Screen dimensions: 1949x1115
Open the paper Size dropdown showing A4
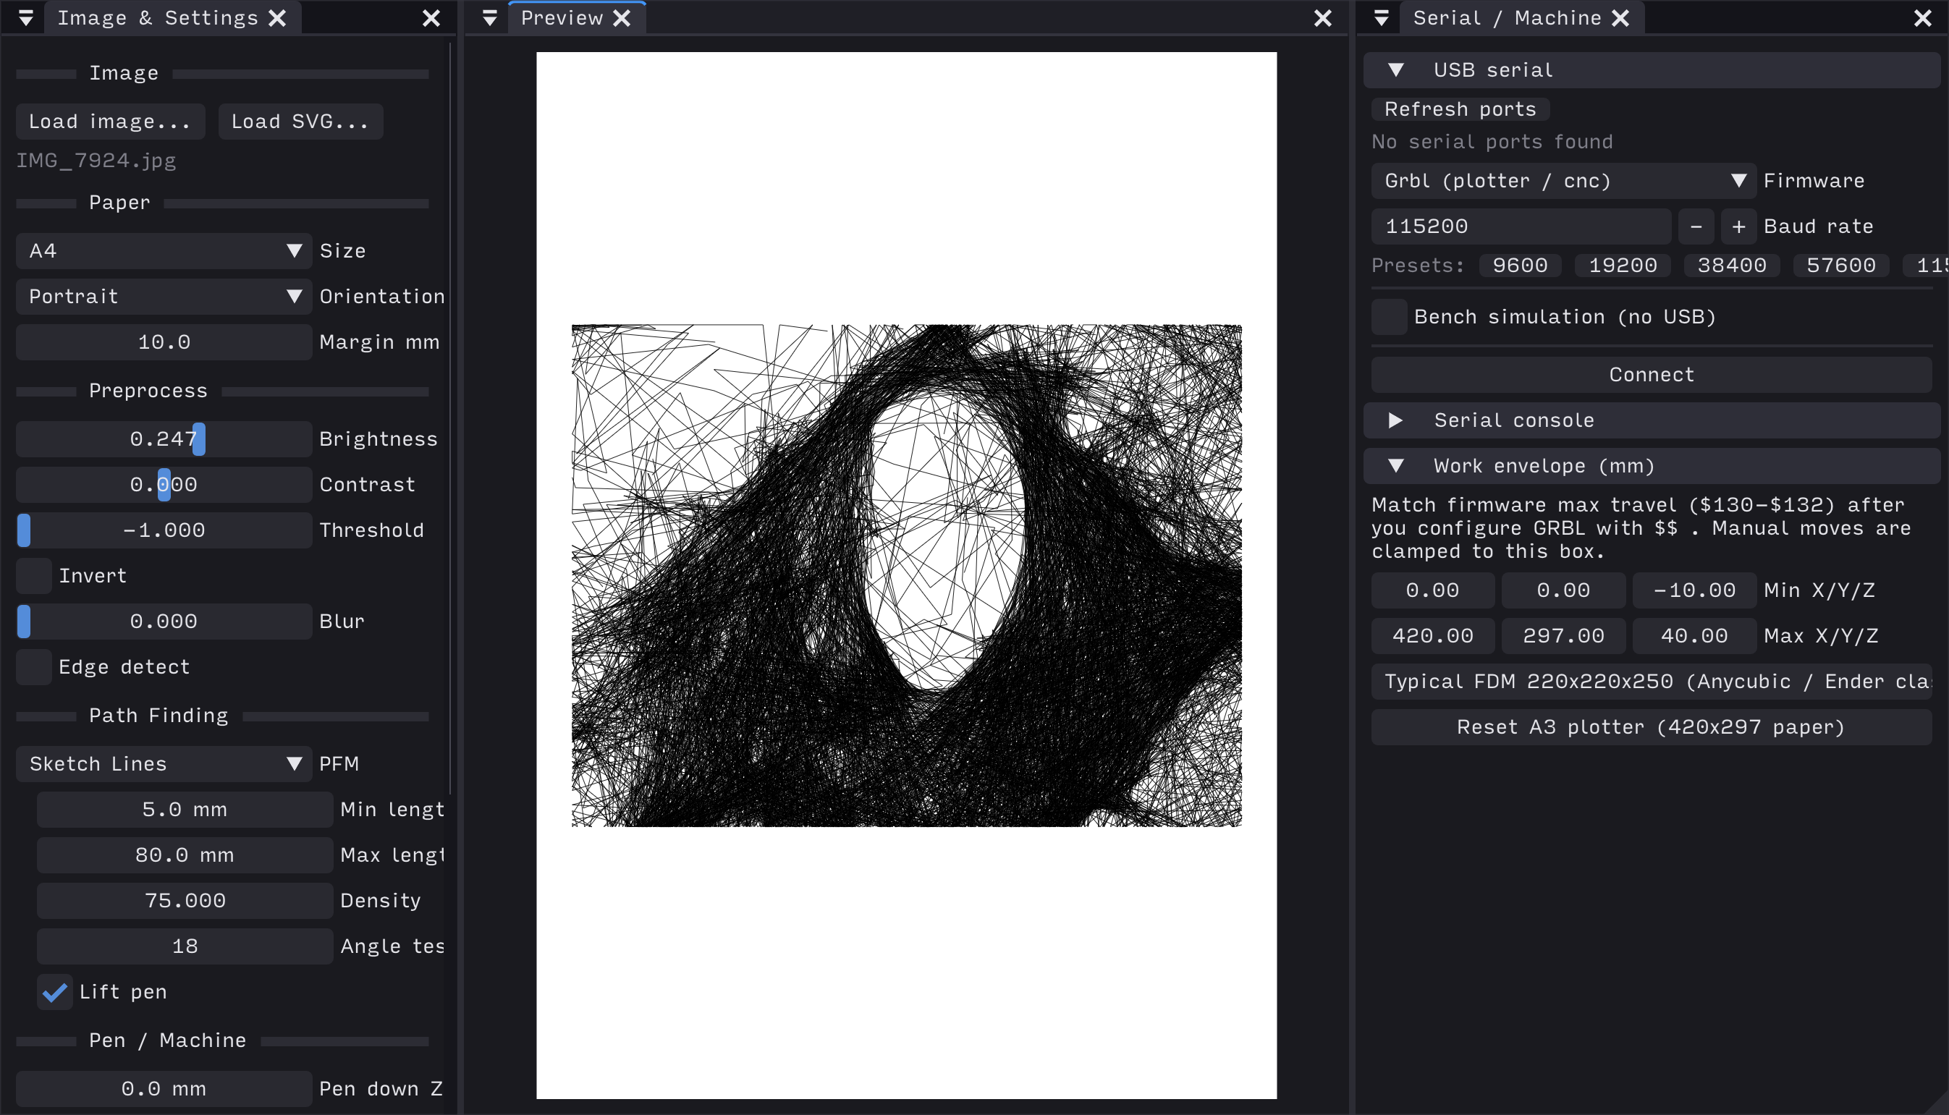[164, 251]
